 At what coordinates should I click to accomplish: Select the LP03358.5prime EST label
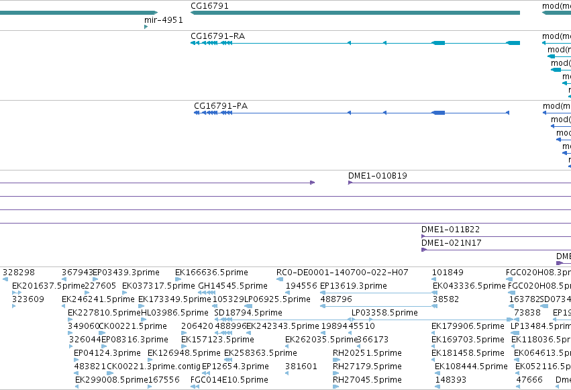(x=384, y=312)
